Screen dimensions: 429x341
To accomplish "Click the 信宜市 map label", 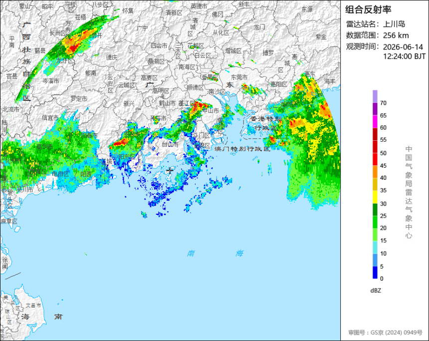I will 50,118.
